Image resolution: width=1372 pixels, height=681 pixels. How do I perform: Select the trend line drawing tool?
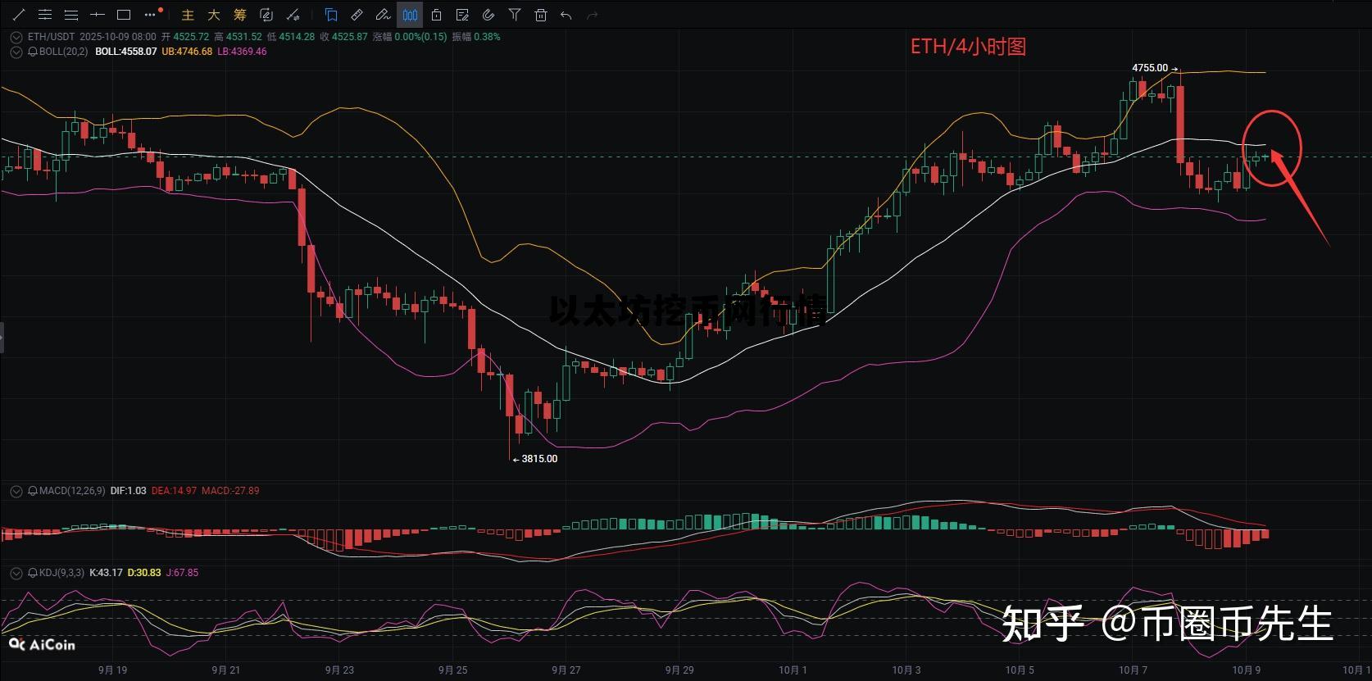click(x=19, y=15)
